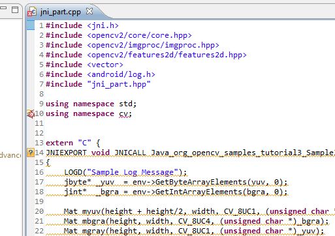Click the jni_part.hpp include string
Viewport: 335px width, 236px height.
pyautogui.click(x=119, y=84)
